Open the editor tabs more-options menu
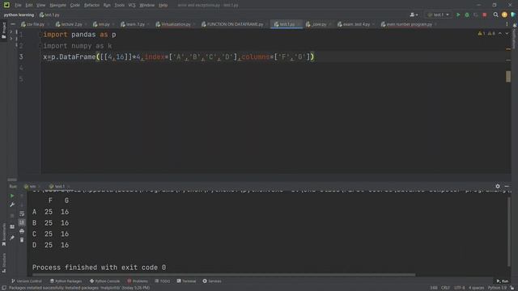The height and width of the screenshot is (291, 518). click(507, 24)
